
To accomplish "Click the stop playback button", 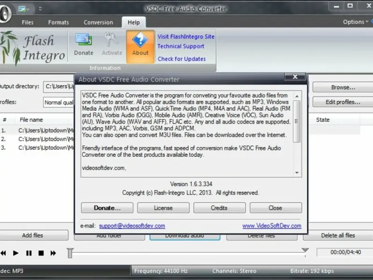I will (41, 253).
